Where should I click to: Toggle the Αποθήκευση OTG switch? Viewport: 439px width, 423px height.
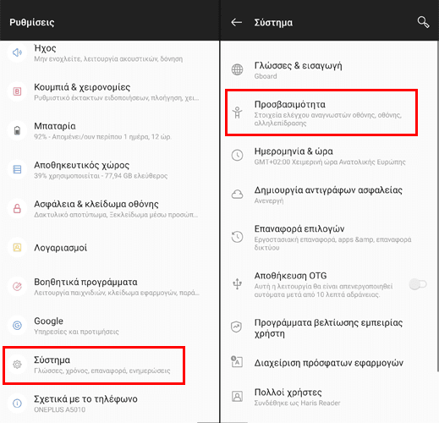(418, 284)
